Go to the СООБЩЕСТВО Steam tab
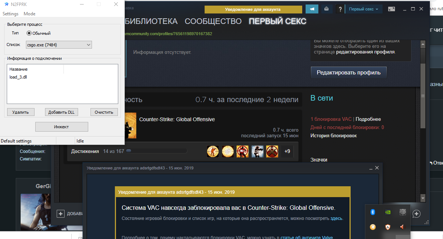This screenshot has width=443, height=239. tap(213, 21)
